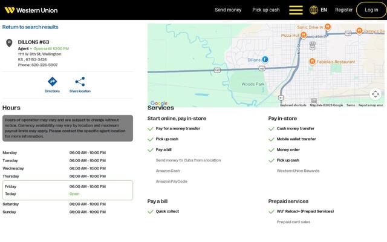Click checkmark beside Pay for a money transfer

coord(151,129)
